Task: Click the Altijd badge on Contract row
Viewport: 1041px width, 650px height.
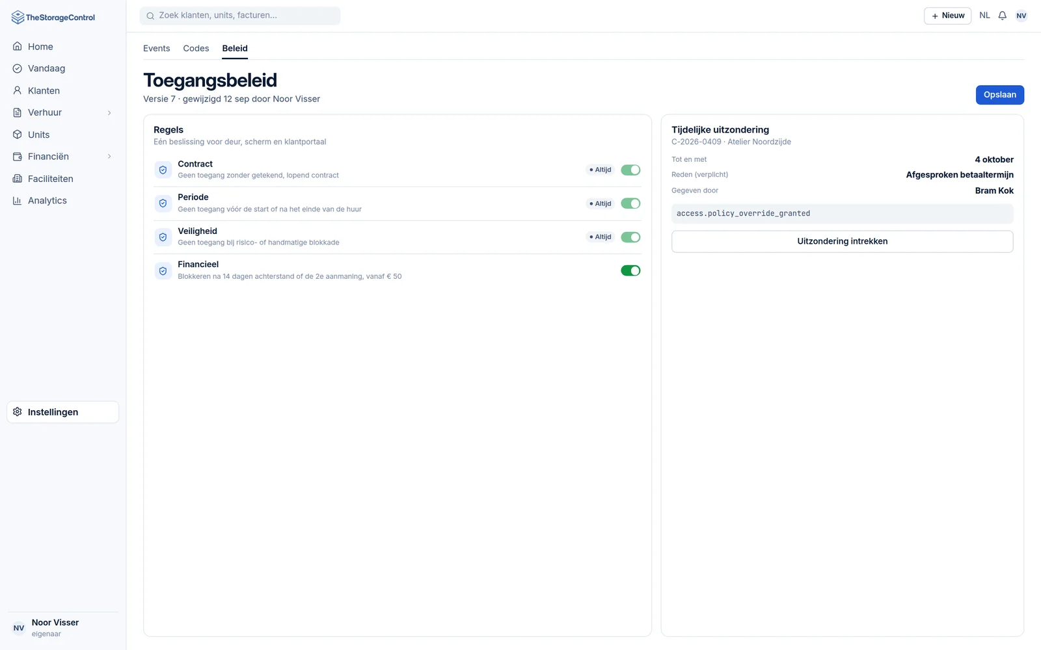Action: coord(601,170)
